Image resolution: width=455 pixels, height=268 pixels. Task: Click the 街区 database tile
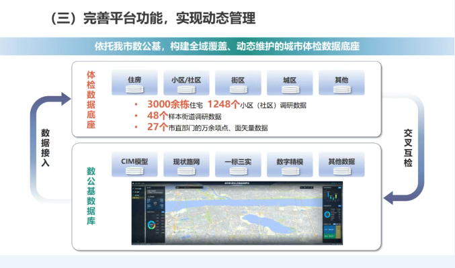click(238, 83)
